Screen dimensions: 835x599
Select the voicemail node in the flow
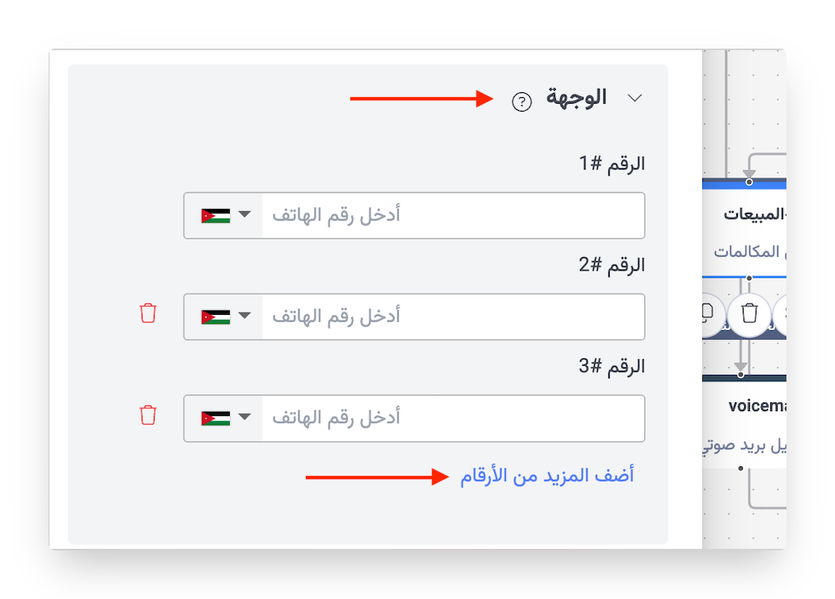tap(757, 406)
